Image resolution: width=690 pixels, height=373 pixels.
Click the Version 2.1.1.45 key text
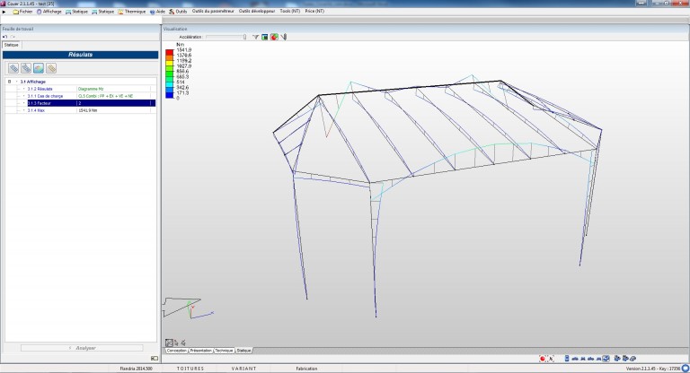653,369
